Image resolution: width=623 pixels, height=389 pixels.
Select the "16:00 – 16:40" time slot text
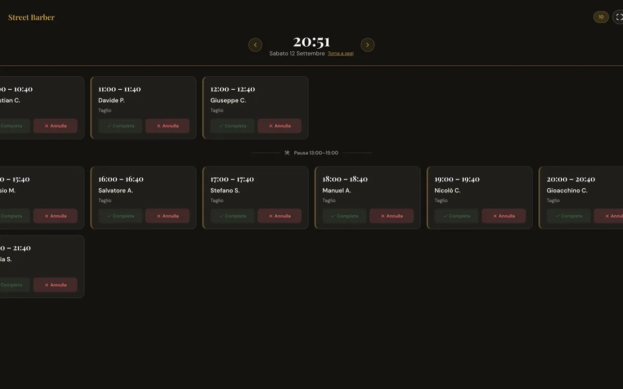[x=121, y=179]
